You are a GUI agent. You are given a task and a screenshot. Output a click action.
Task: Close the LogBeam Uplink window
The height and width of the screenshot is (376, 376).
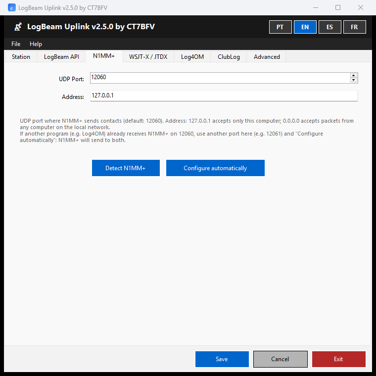[360, 8]
